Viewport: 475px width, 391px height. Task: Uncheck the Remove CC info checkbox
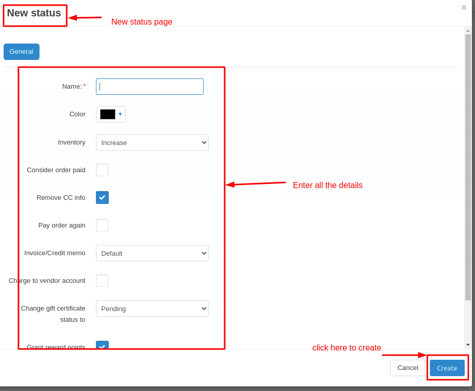pyautogui.click(x=102, y=198)
